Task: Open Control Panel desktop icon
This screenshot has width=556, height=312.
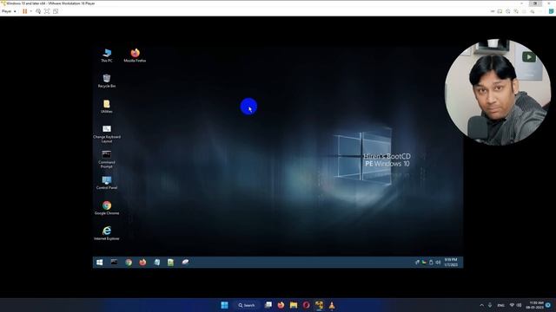Action: tap(107, 183)
